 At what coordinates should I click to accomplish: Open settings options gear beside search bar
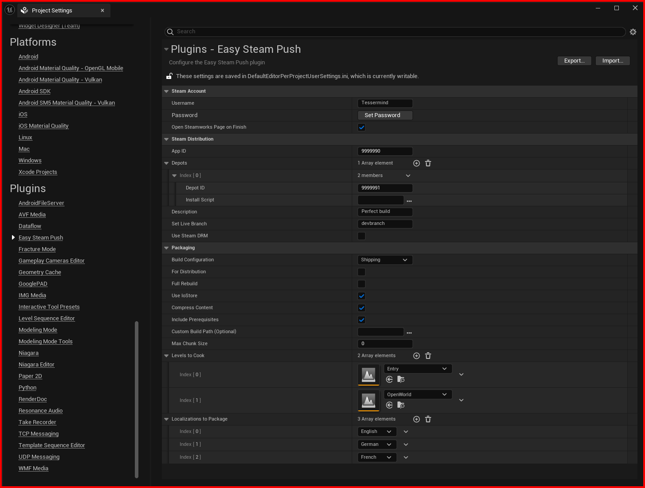633,31
